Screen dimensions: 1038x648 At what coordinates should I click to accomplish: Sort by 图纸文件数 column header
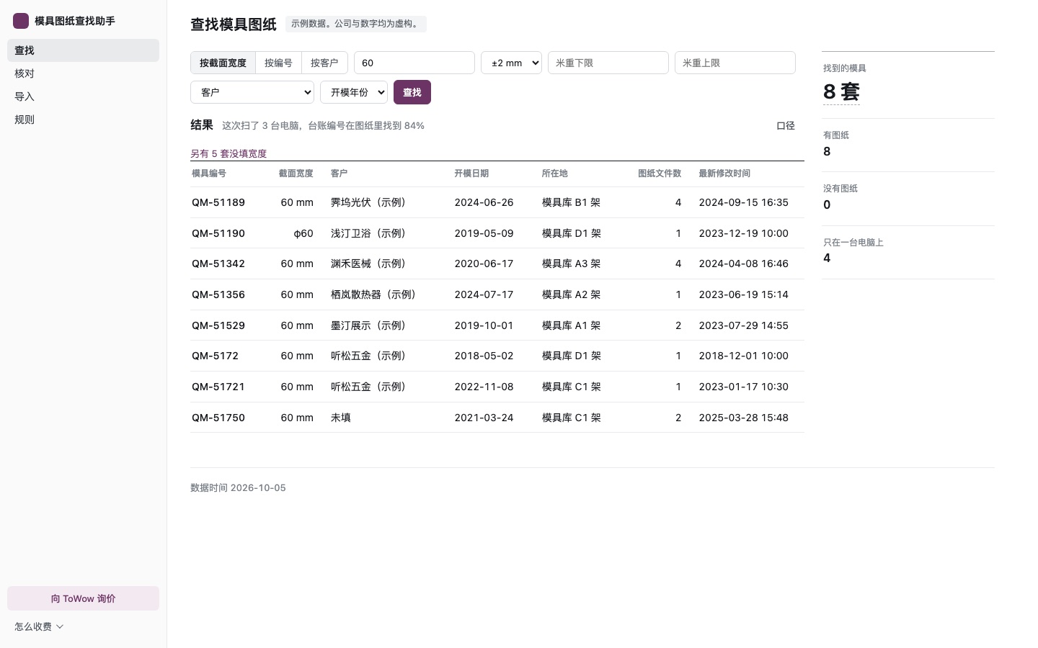660,174
